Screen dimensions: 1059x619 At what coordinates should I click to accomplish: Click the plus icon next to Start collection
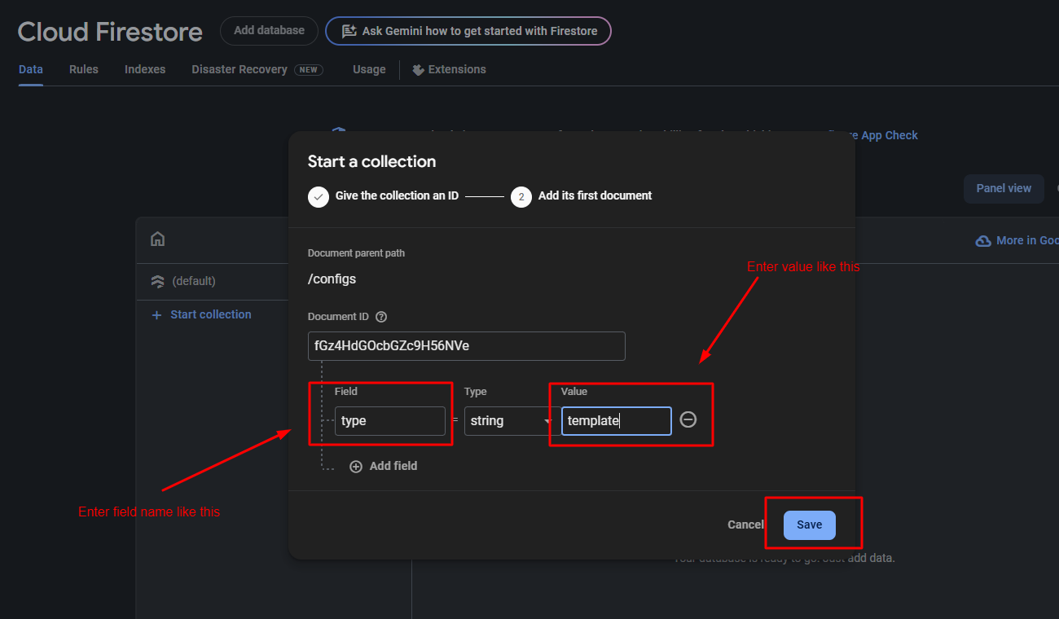click(x=157, y=315)
